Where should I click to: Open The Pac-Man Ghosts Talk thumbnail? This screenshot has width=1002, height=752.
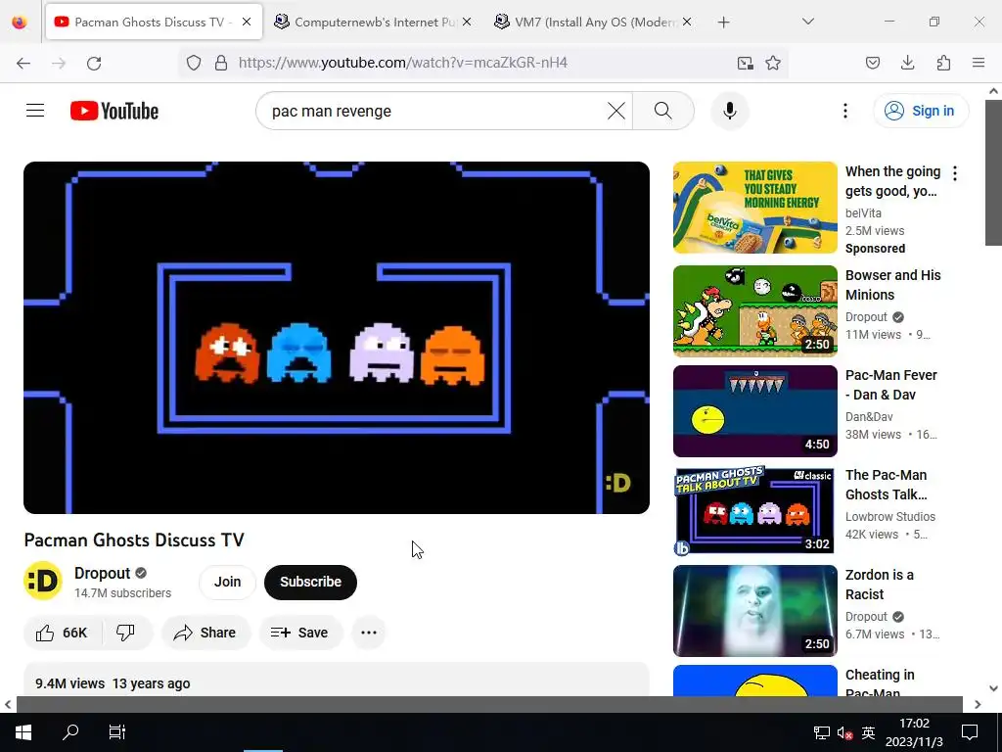(754, 511)
